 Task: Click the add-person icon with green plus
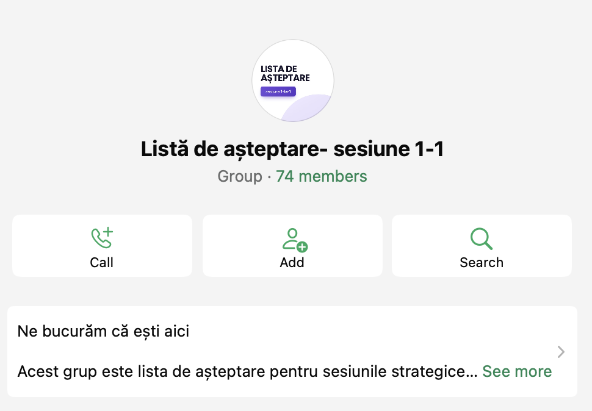295,240
